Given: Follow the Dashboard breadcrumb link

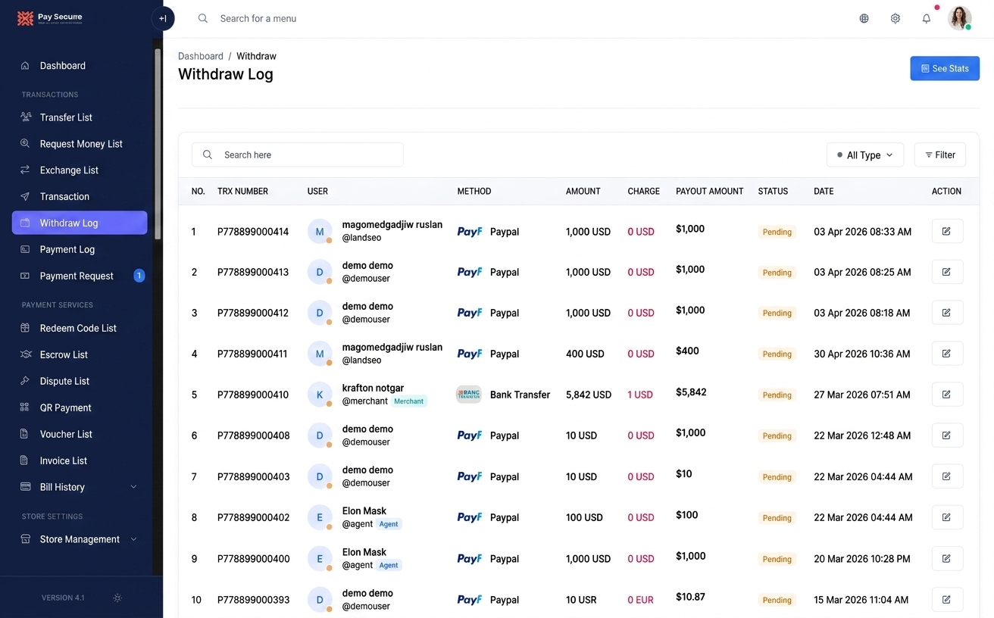Looking at the screenshot, I should point(201,56).
